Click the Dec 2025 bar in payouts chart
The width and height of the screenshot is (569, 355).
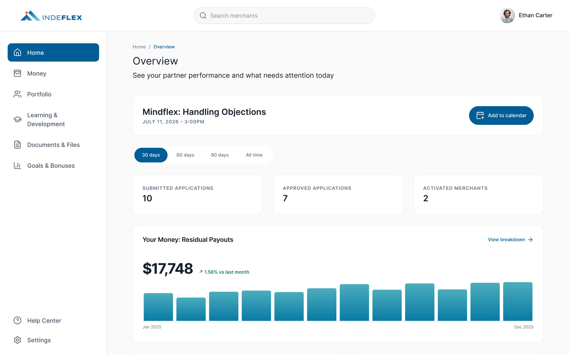518,301
